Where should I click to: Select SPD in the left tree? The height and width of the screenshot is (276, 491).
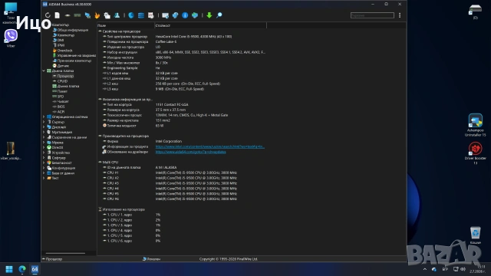tap(61, 97)
